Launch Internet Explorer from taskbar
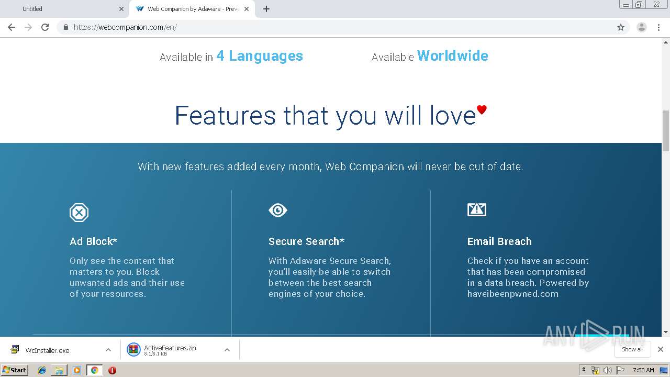The width and height of the screenshot is (670, 377). tap(42, 370)
